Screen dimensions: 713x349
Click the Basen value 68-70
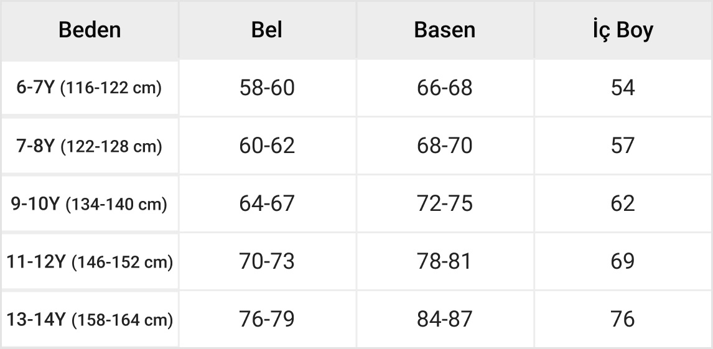[444, 146]
